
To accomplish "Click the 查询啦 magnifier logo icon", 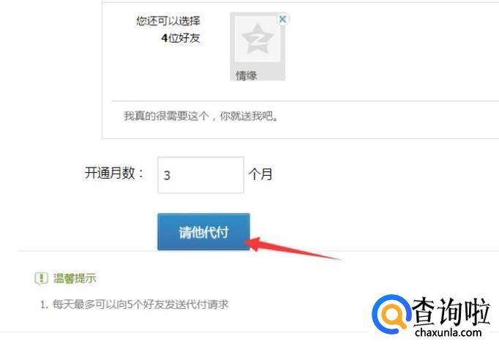I will click(391, 313).
